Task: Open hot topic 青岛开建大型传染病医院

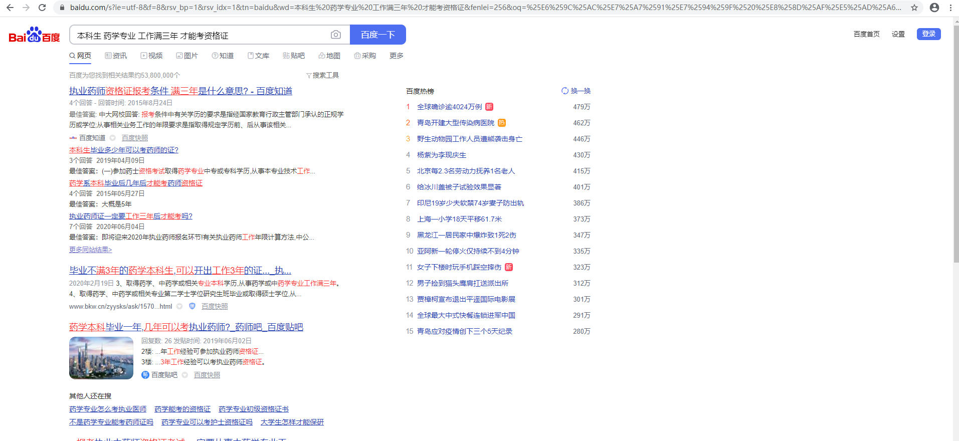Action: [456, 123]
